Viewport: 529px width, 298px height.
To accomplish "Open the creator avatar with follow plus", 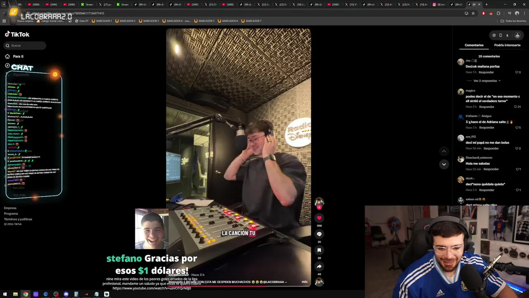I will [319, 202].
